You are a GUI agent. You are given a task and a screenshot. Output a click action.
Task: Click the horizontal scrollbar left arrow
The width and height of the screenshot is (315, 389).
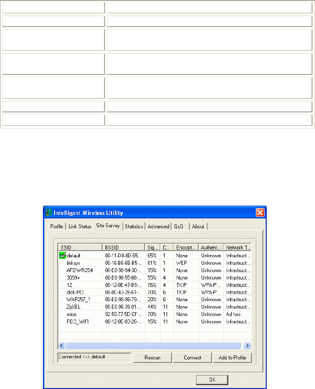pyautogui.click(x=62, y=346)
